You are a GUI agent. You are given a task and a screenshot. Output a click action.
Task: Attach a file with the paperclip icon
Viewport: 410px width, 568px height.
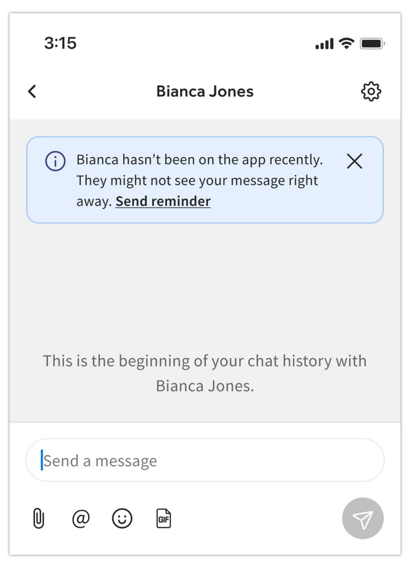tap(39, 518)
